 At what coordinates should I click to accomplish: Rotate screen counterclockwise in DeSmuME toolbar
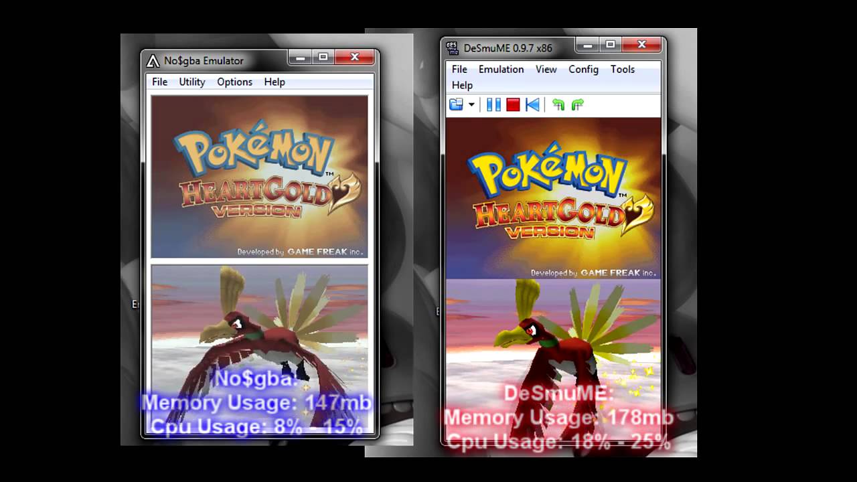point(558,104)
